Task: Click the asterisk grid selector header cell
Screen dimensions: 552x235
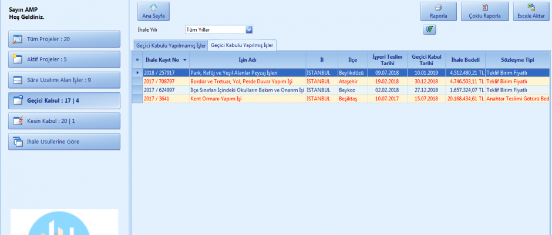Action: [137, 60]
